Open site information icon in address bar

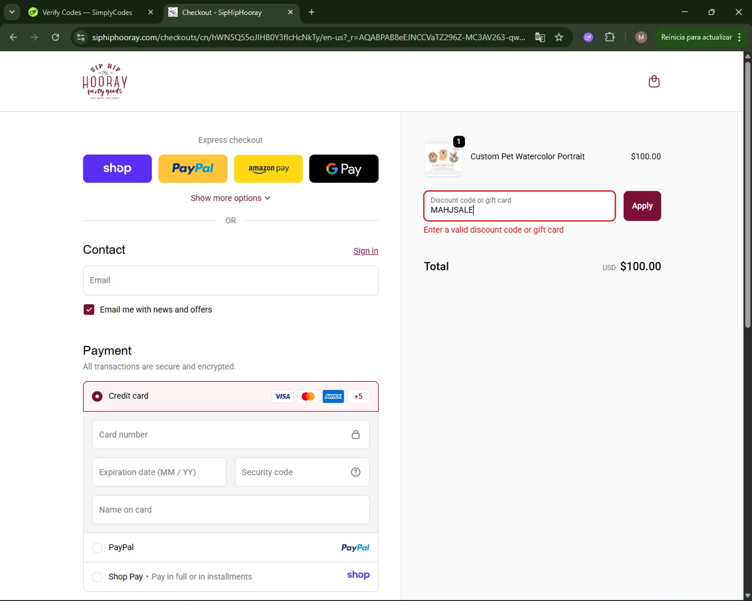click(x=81, y=37)
